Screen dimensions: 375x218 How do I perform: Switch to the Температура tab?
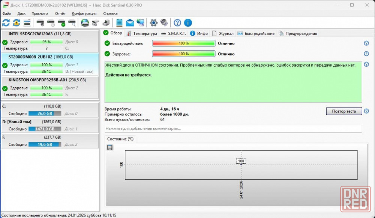(142, 33)
